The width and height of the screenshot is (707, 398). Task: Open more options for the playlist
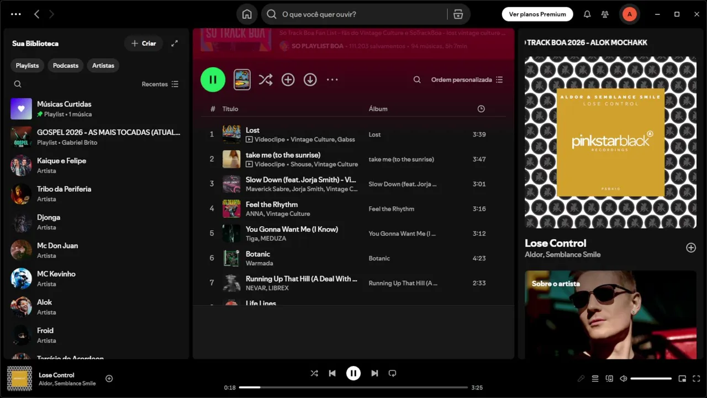(332, 80)
